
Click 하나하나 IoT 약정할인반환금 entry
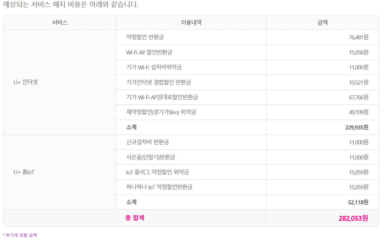159,187
